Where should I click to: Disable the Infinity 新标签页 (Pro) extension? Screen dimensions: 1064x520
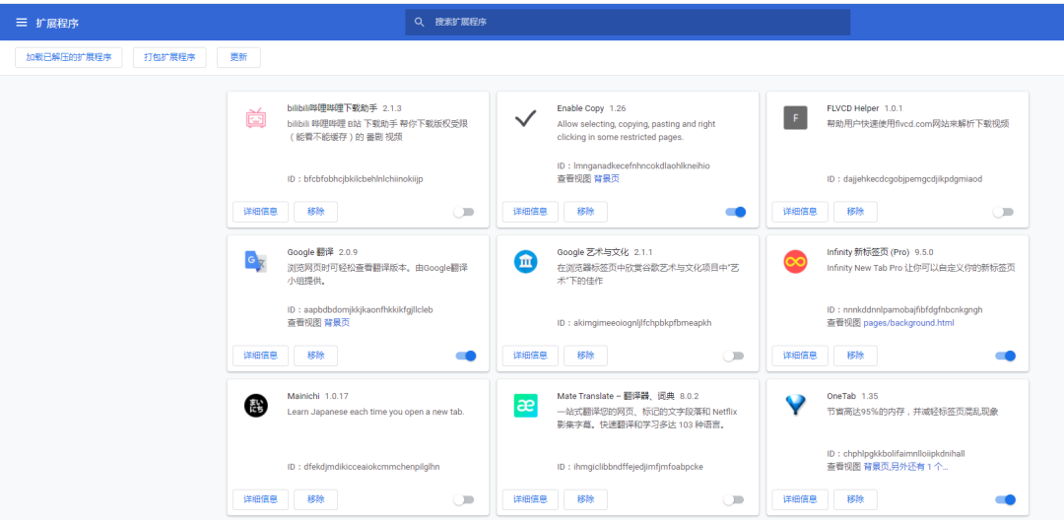click(x=1006, y=356)
